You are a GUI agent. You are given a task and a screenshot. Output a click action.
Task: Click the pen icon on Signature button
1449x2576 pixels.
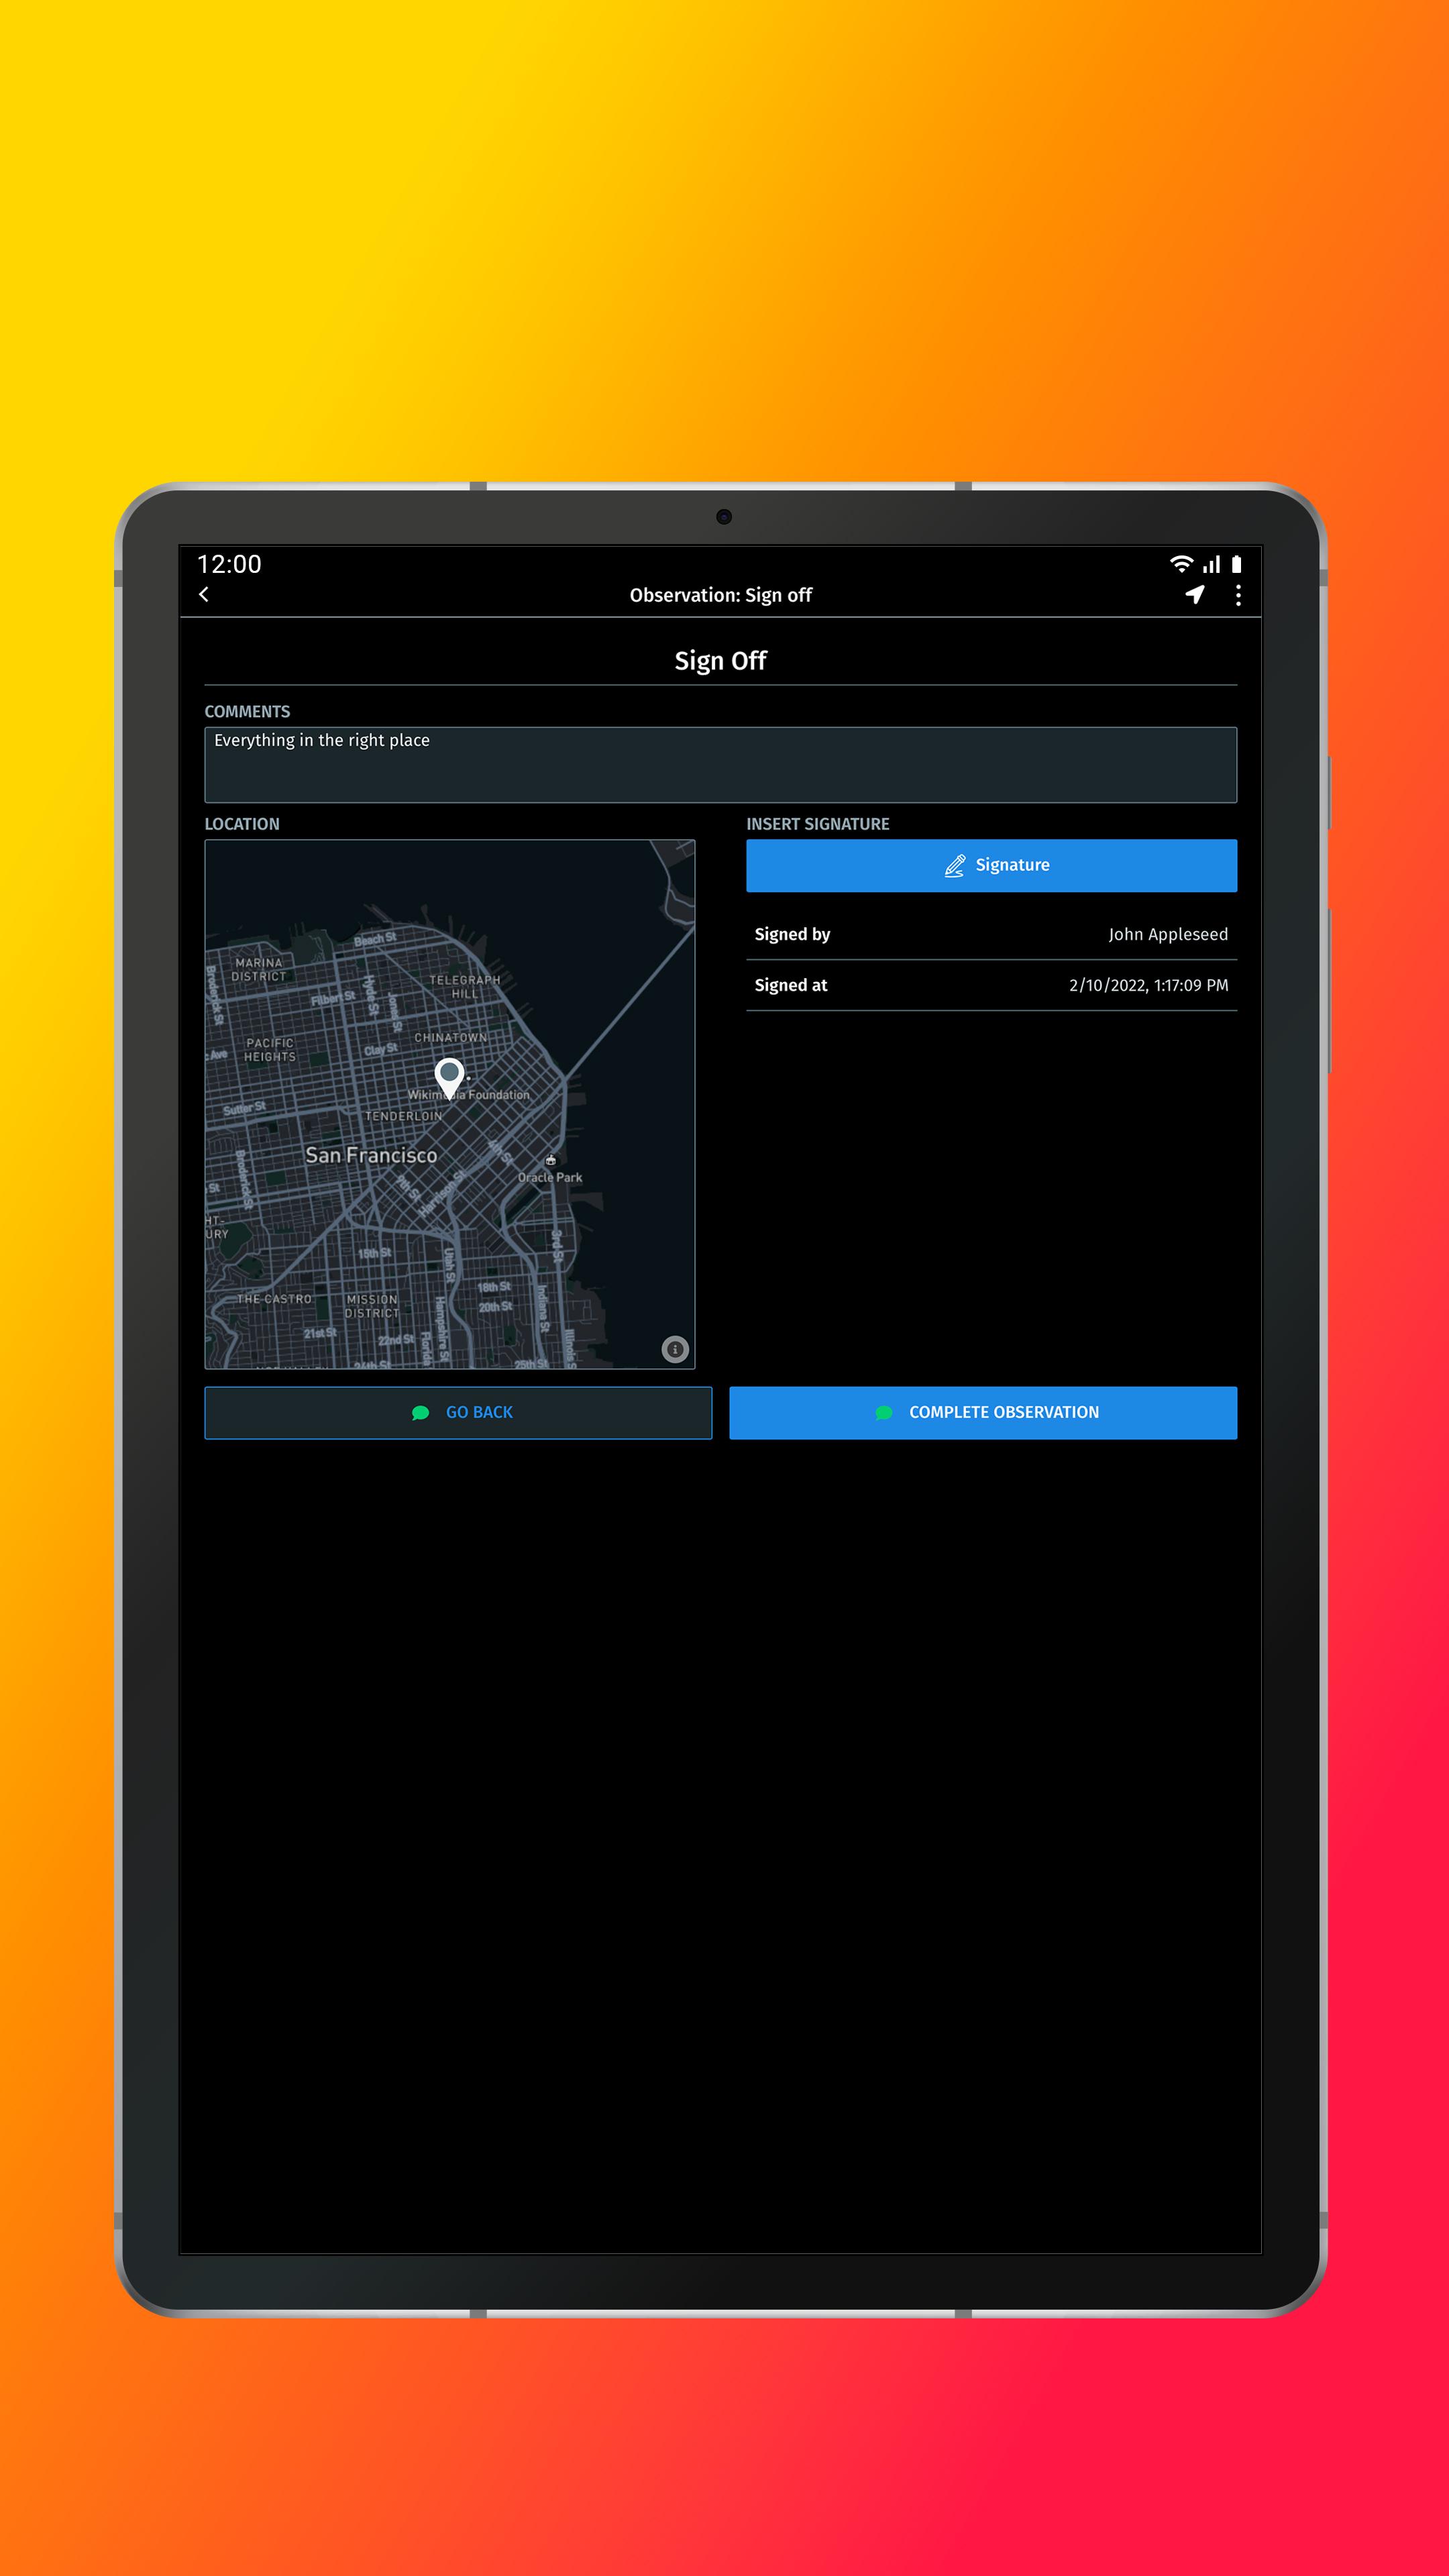[954, 865]
